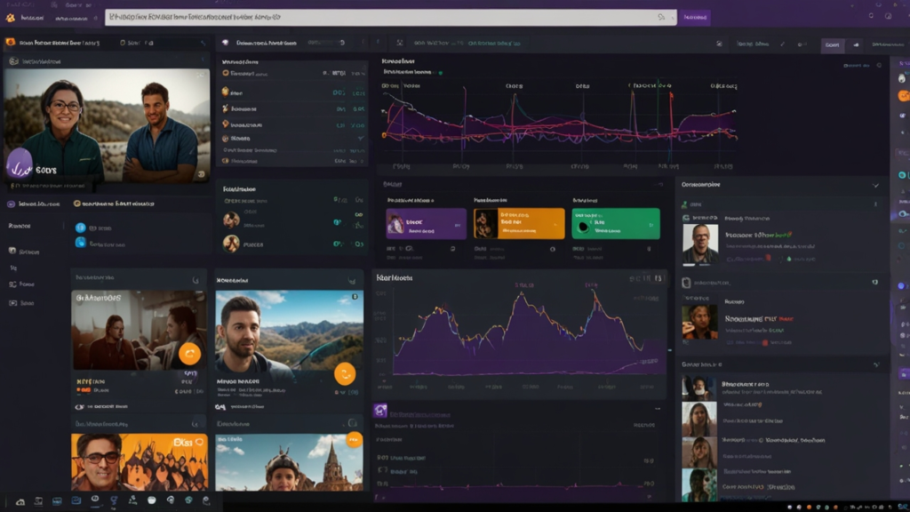Collapse the left panel using its blue header chevron

click(203, 43)
